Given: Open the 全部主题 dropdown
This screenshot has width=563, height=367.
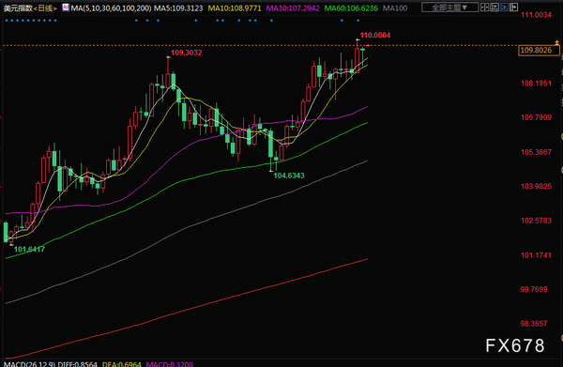Looking at the screenshot, I should pyautogui.click(x=449, y=8).
